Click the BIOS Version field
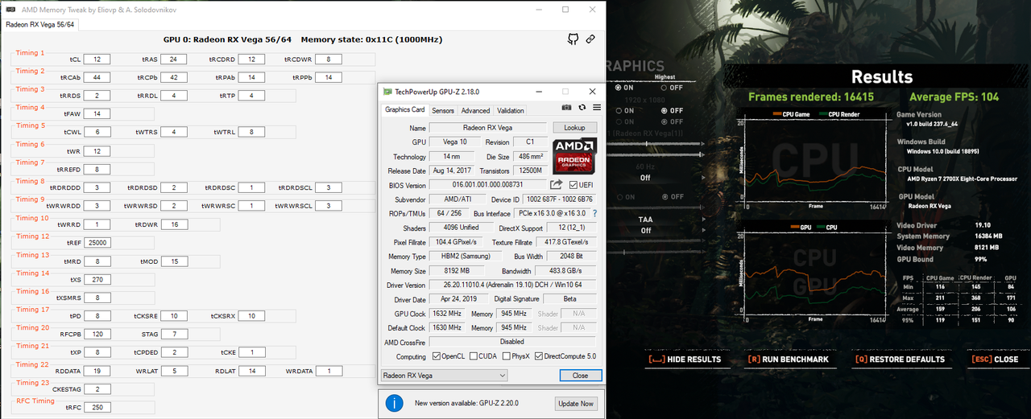 487,185
